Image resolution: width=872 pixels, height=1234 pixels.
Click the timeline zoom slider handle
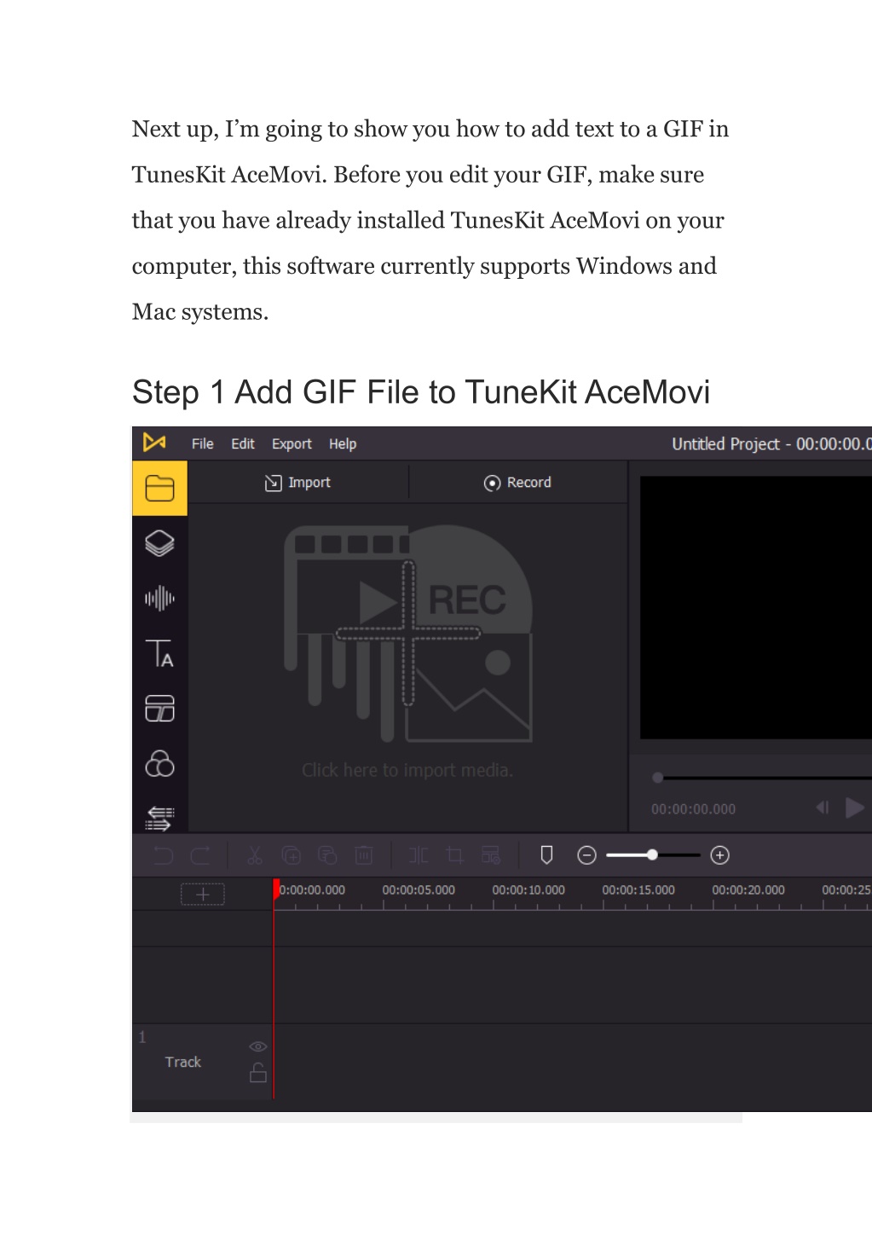[x=652, y=855]
